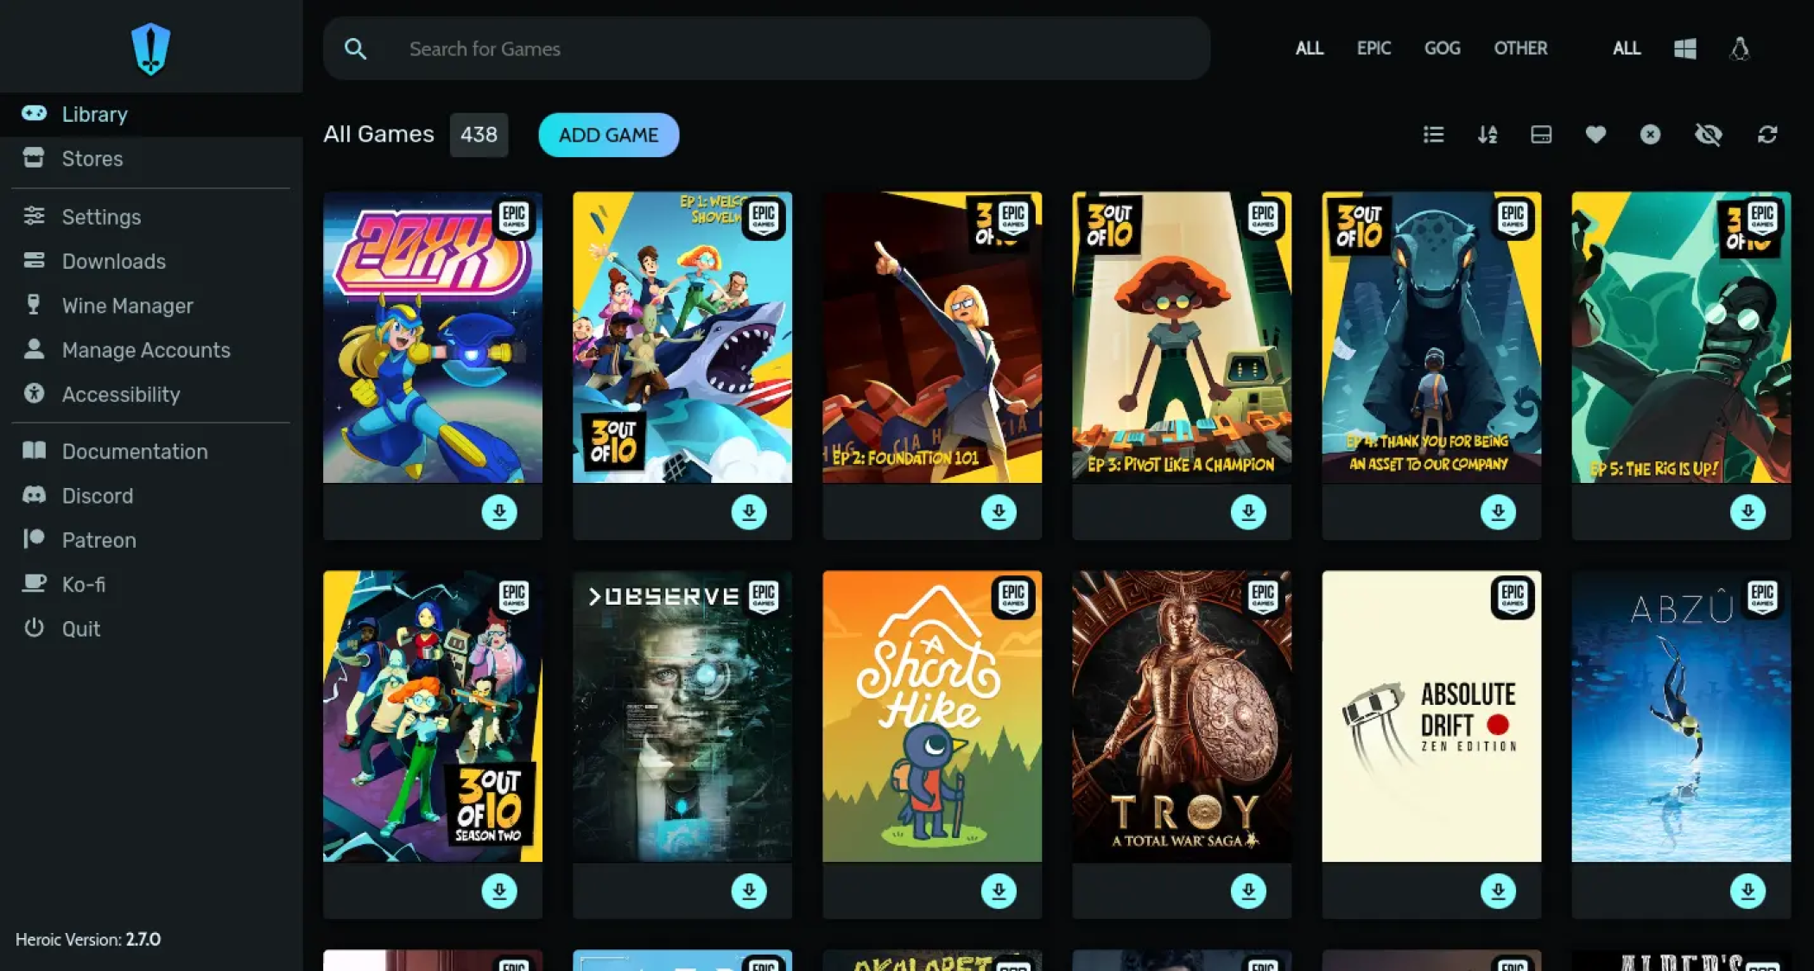Click the refresh library icon

(x=1770, y=135)
